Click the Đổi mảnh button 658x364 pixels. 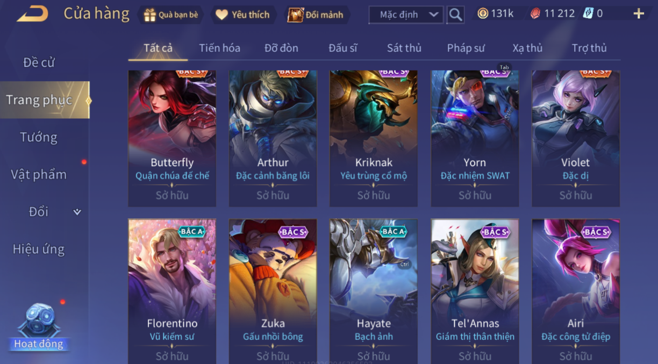click(x=316, y=15)
